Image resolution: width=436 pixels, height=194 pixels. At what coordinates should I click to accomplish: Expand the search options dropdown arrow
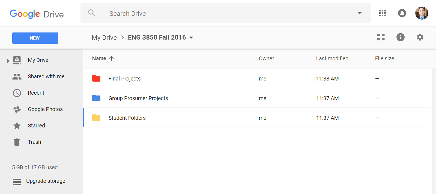pyautogui.click(x=360, y=13)
